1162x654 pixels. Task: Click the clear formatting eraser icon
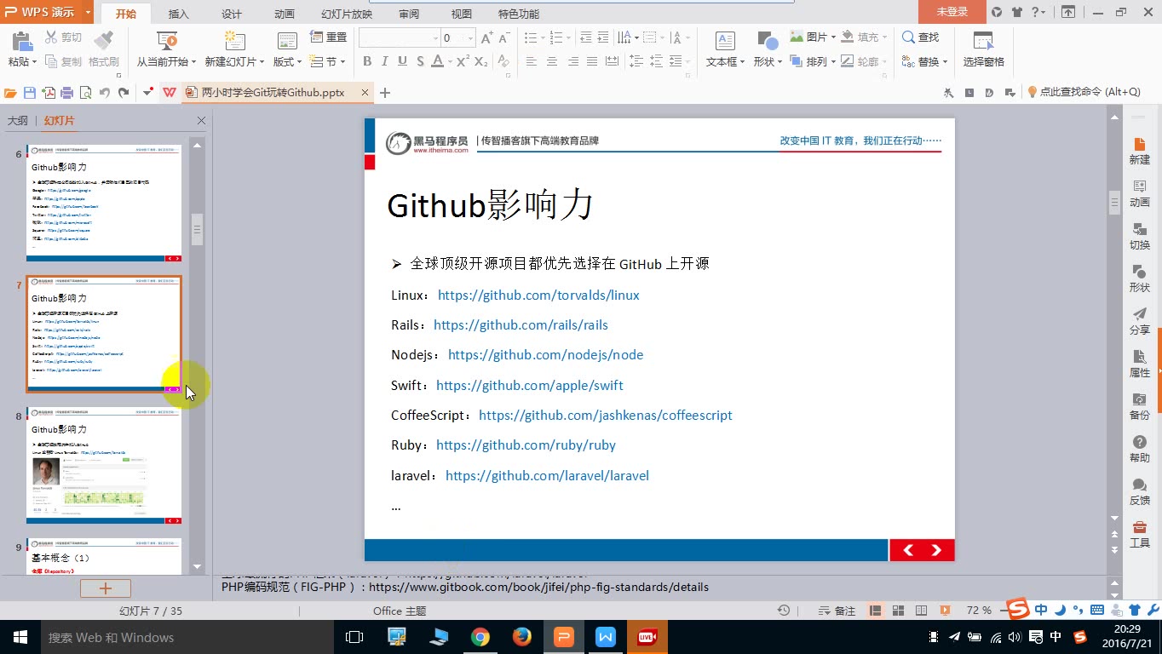point(503,61)
